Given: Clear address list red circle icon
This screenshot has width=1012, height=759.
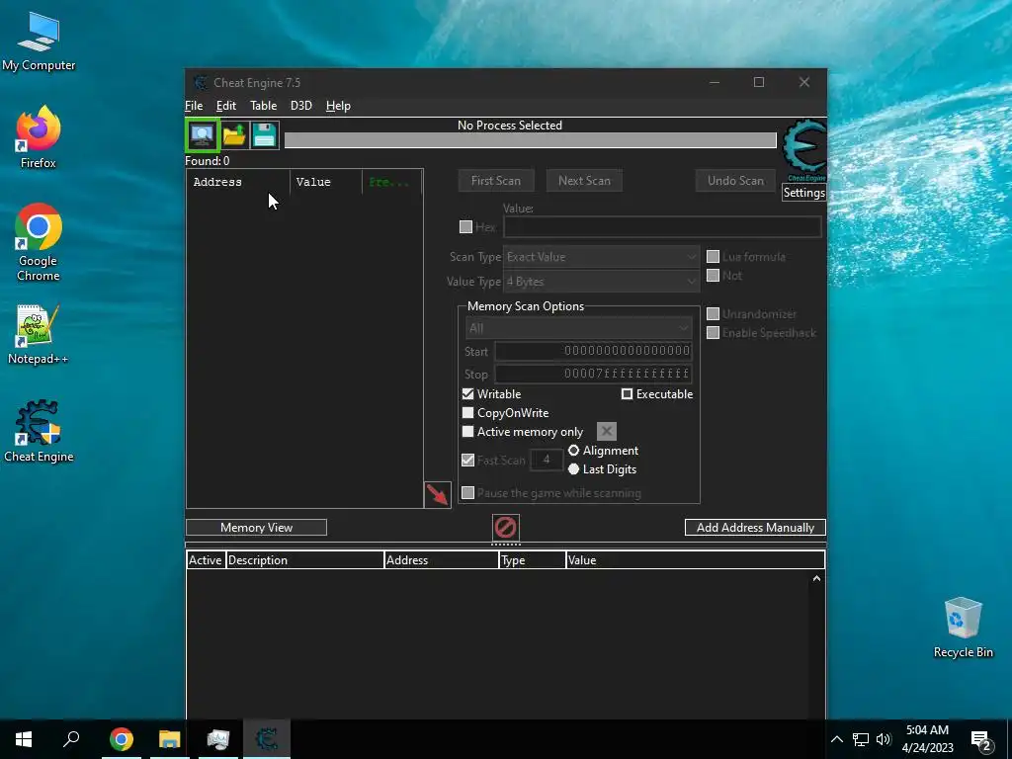Looking at the screenshot, I should [x=505, y=528].
